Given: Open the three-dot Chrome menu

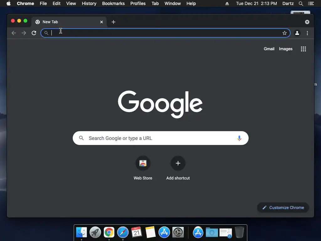Looking at the screenshot, I should pos(307,33).
